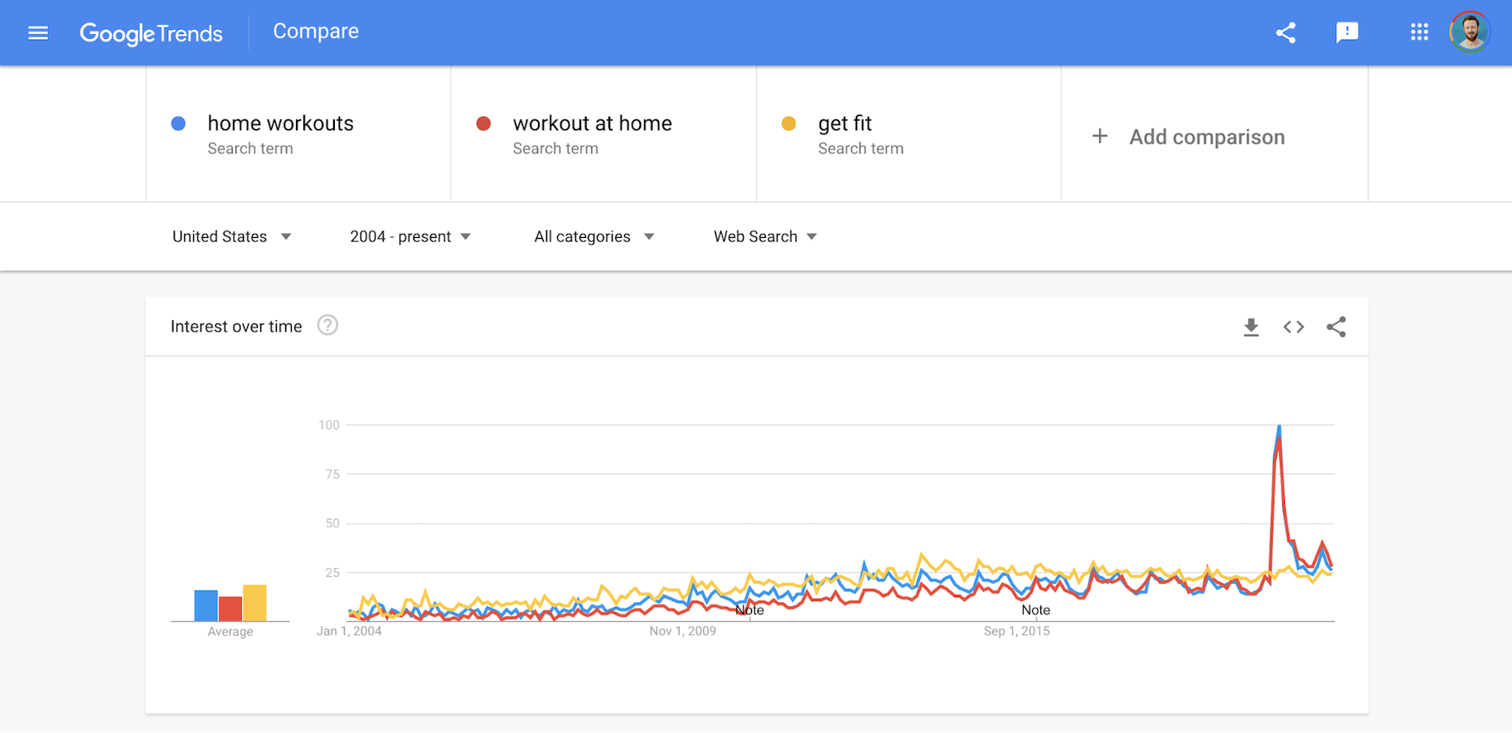The image size is (1512, 733).
Task: Share the Interest over time chart
Action: pyautogui.click(x=1336, y=328)
